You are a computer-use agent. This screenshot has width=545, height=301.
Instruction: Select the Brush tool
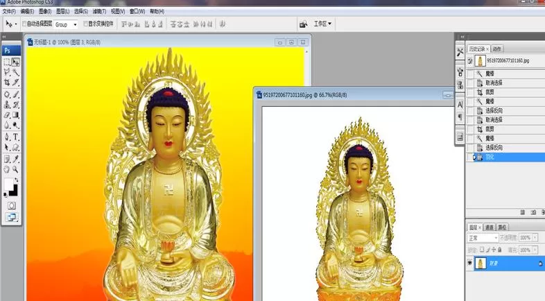coord(16,94)
